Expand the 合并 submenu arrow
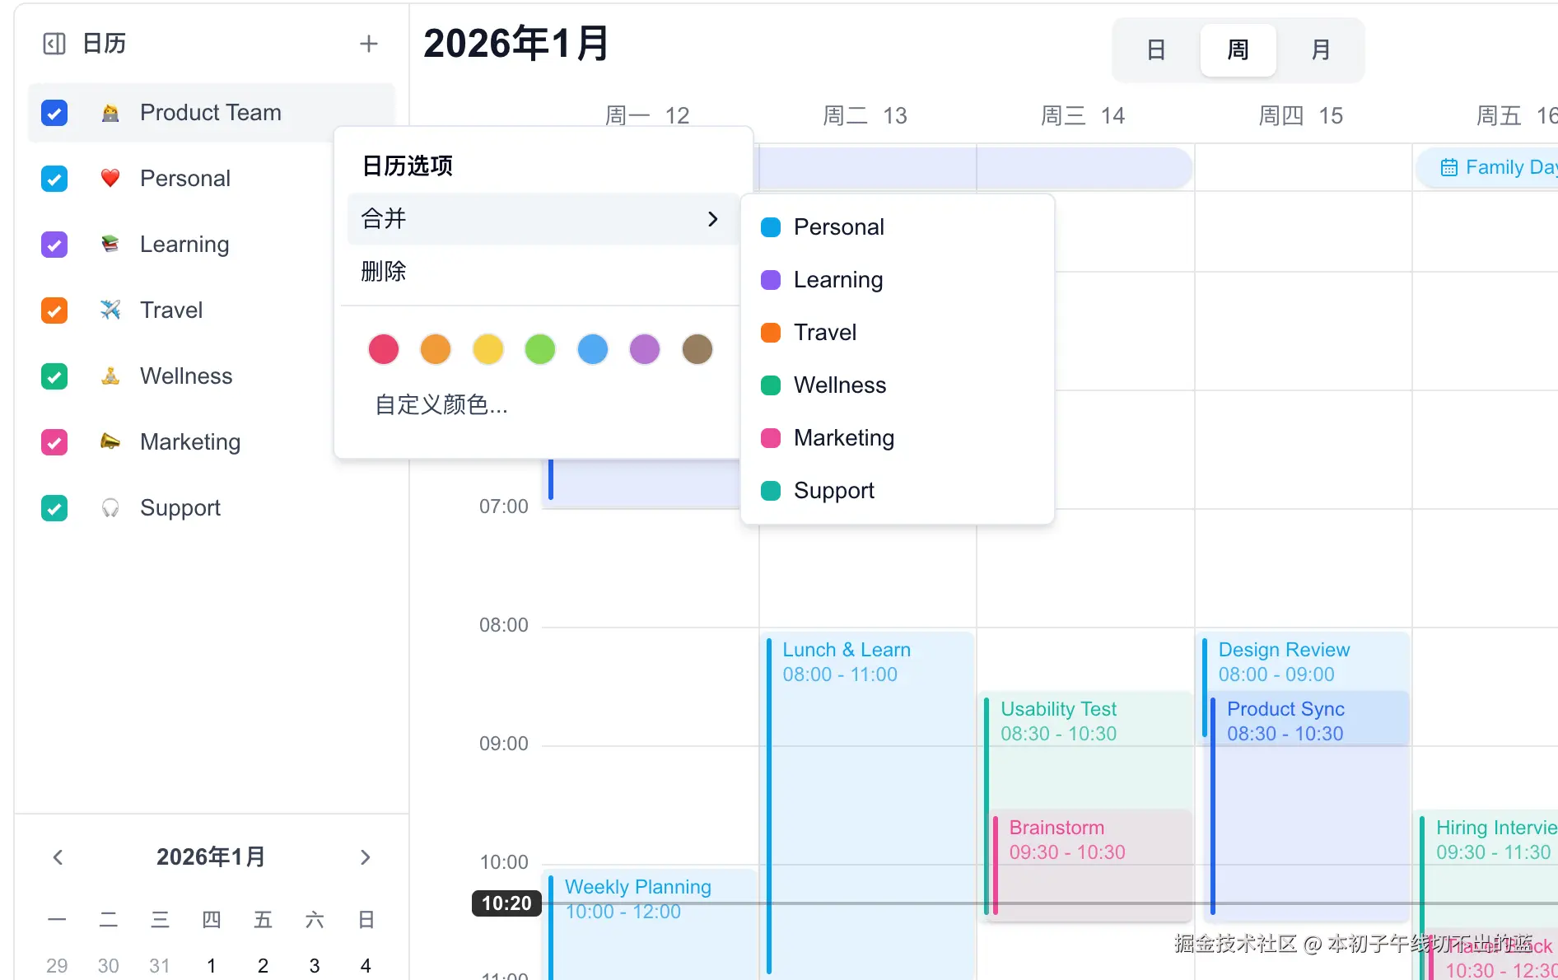The width and height of the screenshot is (1558, 980). click(713, 219)
